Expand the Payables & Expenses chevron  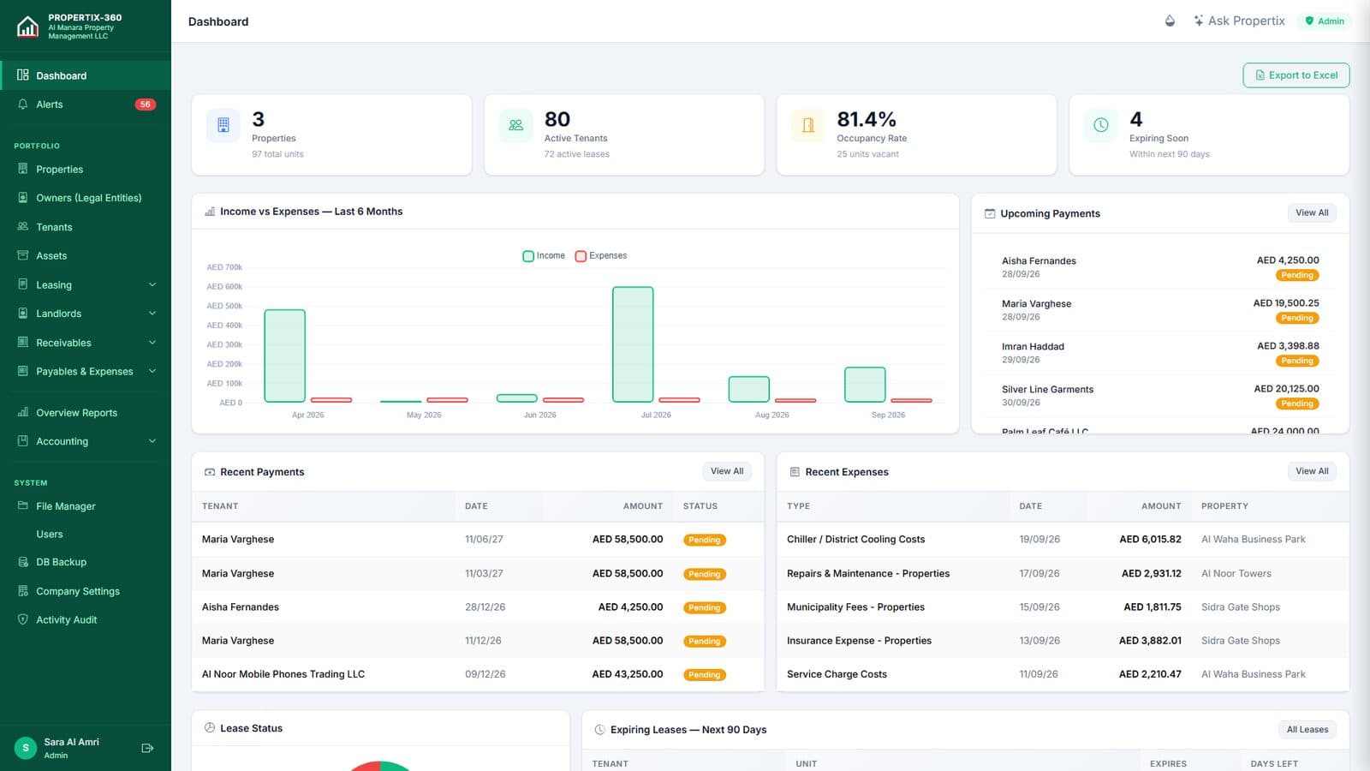click(x=152, y=371)
